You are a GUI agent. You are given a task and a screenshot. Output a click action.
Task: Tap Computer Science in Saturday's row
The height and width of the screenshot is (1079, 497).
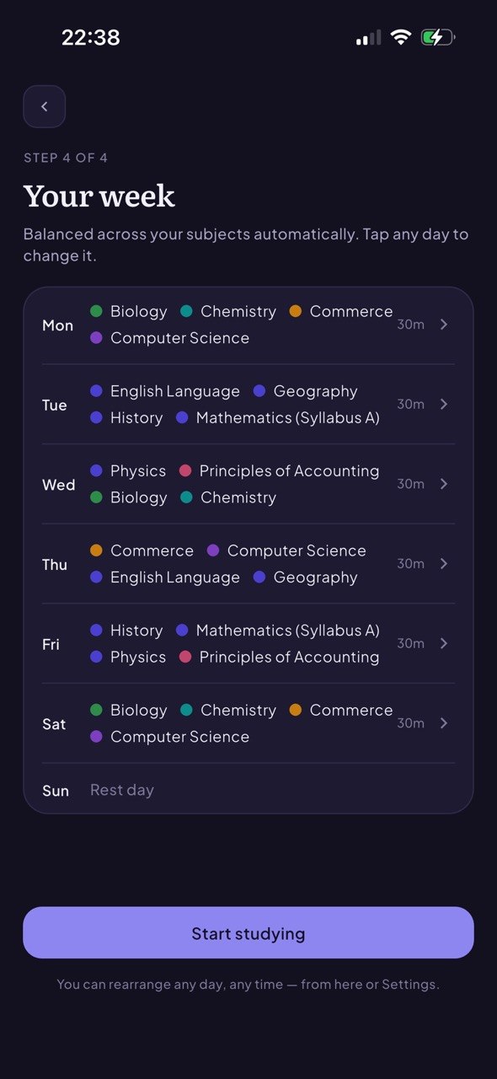pyautogui.click(x=179, y=737)
